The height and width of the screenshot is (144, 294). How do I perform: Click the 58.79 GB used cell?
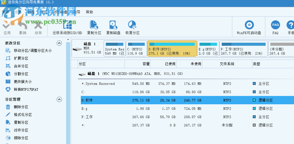(168, 117)
